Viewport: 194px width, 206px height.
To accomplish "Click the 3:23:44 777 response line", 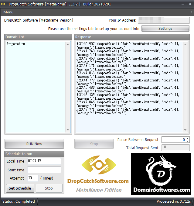I will (x=128, y=82).
